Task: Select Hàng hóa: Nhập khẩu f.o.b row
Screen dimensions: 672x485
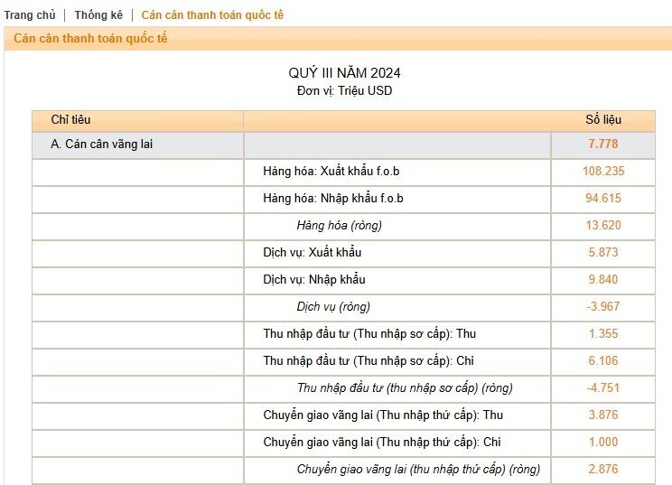Action: click(343, 199)
